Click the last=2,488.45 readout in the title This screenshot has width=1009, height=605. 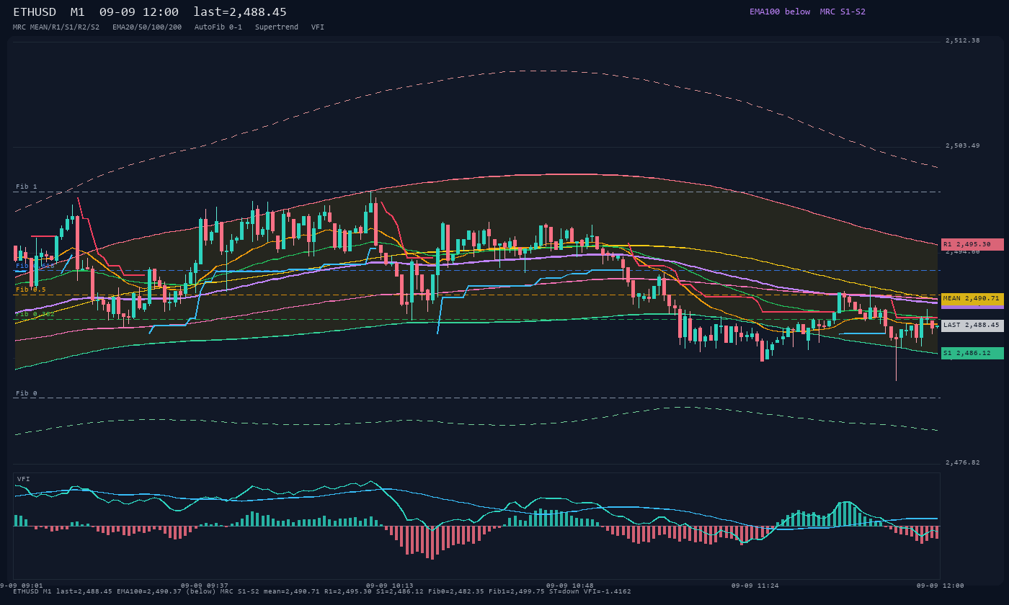coord(240,12)
